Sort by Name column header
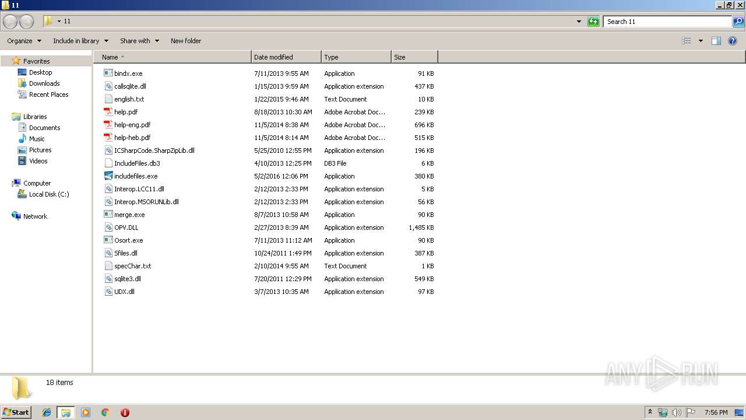The width and height of the screenshot is (746, 420). click(x=173, y=57)
